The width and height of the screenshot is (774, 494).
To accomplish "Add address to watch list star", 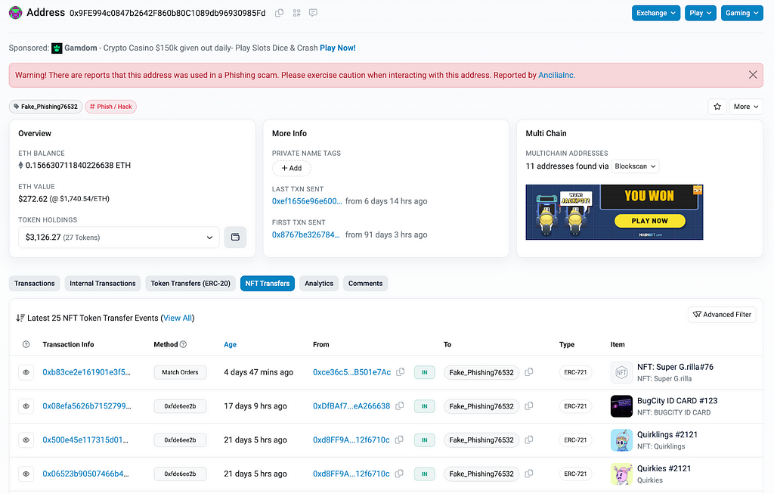I will pos(717,107).
